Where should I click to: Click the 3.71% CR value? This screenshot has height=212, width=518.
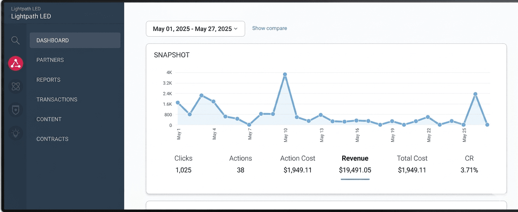[469, 170]
